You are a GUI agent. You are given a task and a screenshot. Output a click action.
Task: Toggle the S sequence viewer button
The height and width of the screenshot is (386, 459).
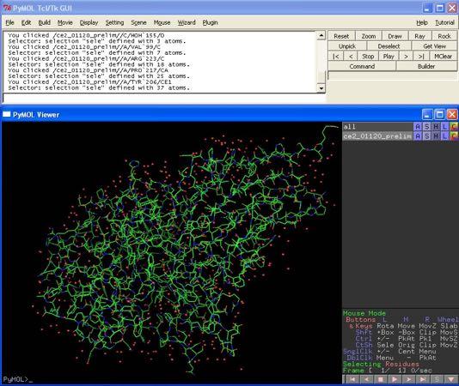pyautogui.click(x=437, y=379)
